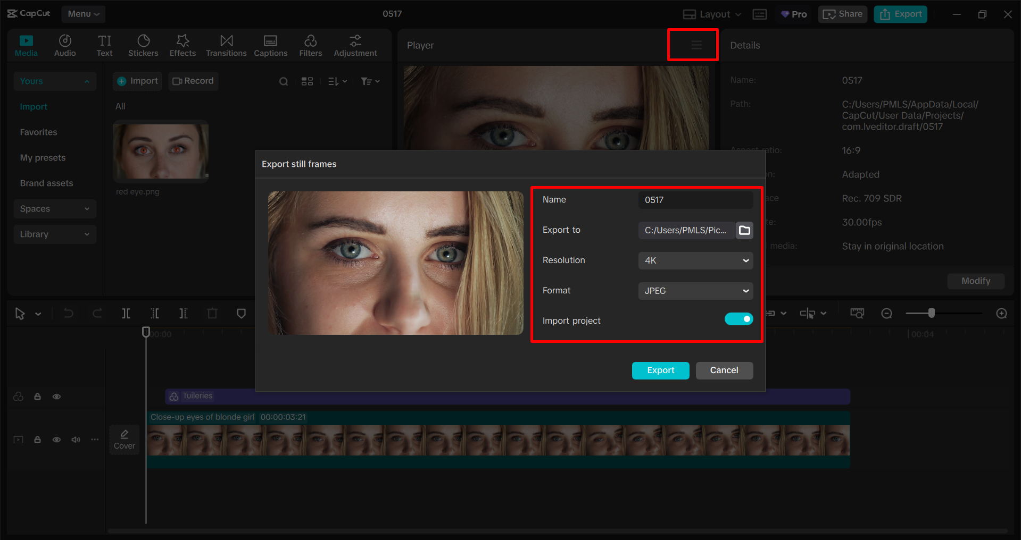Disable the Import project toggle
Viewport: 1021px width, 540px height.
[x=738, y=319]
